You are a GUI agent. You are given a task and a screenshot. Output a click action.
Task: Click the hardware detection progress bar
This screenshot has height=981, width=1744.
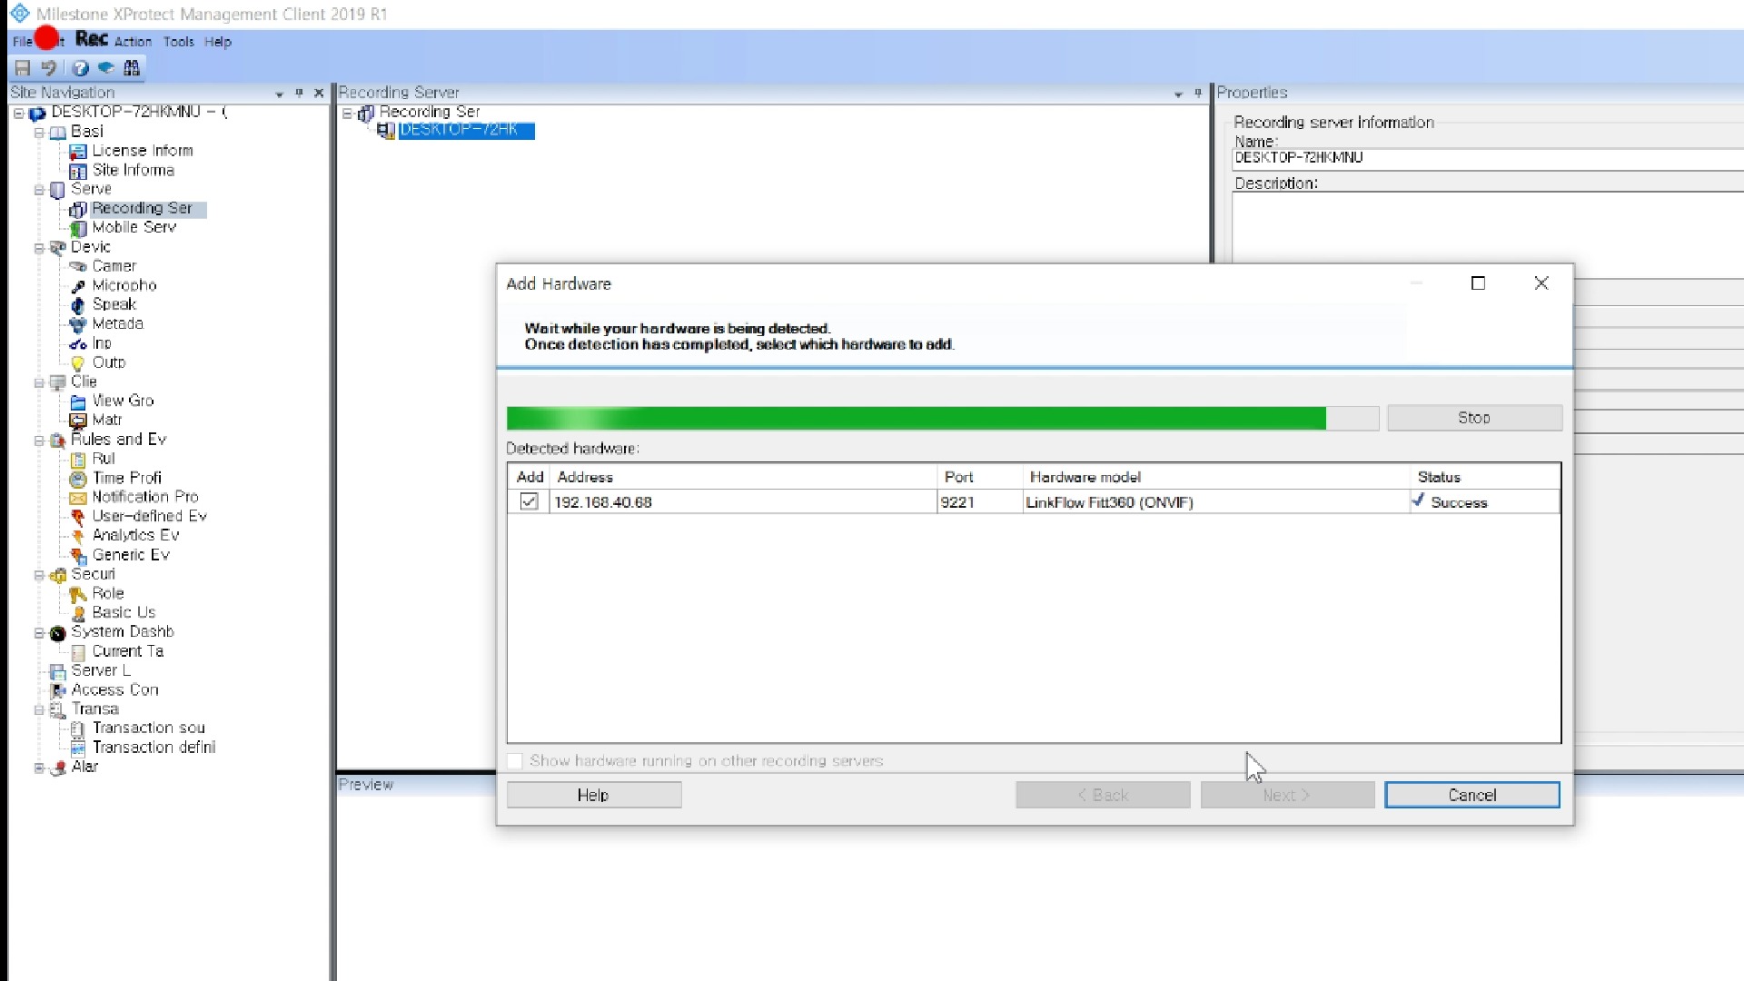pos(942,418)
